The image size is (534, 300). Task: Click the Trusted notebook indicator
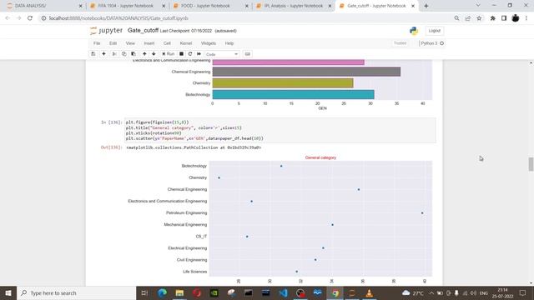coord(400,43)
